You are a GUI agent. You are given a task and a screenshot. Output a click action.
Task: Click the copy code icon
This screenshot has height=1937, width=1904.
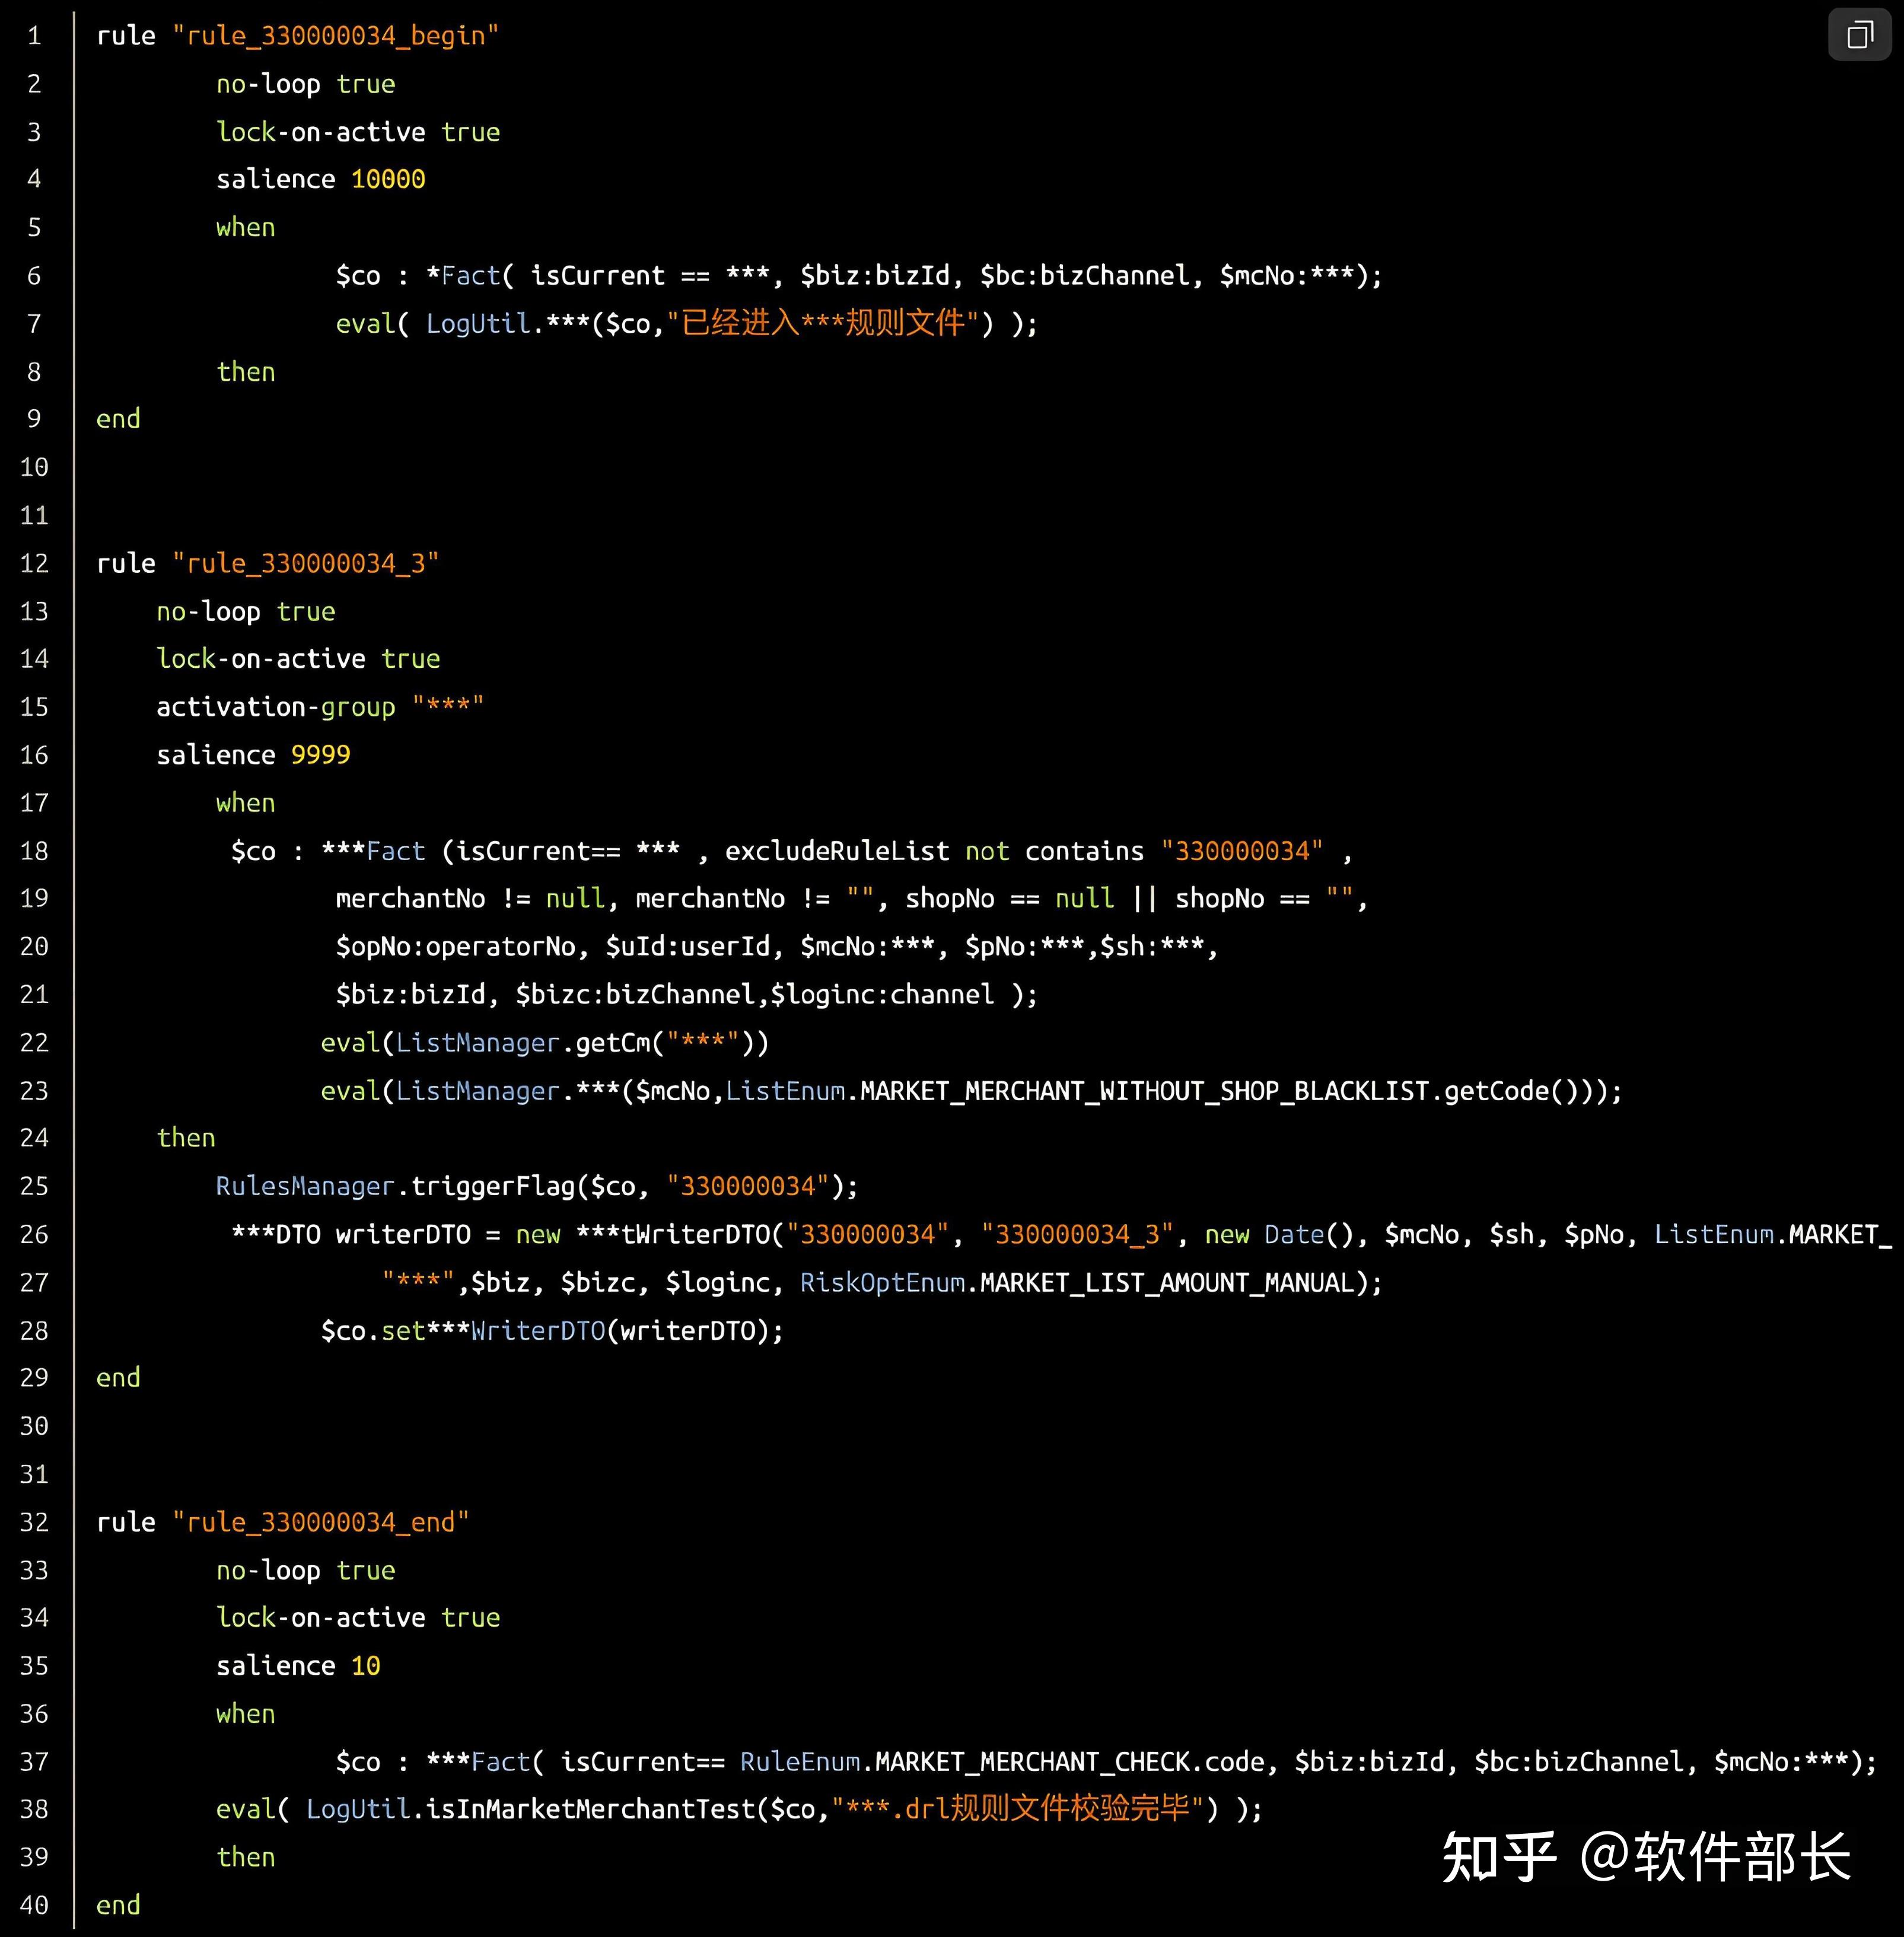(1859, 36)
